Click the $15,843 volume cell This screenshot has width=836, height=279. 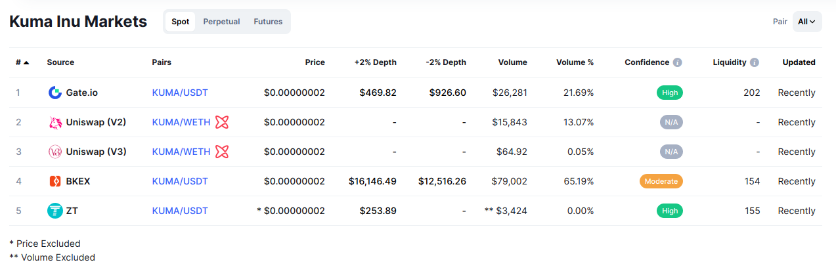pyautogui.click(x=510, y=122)
